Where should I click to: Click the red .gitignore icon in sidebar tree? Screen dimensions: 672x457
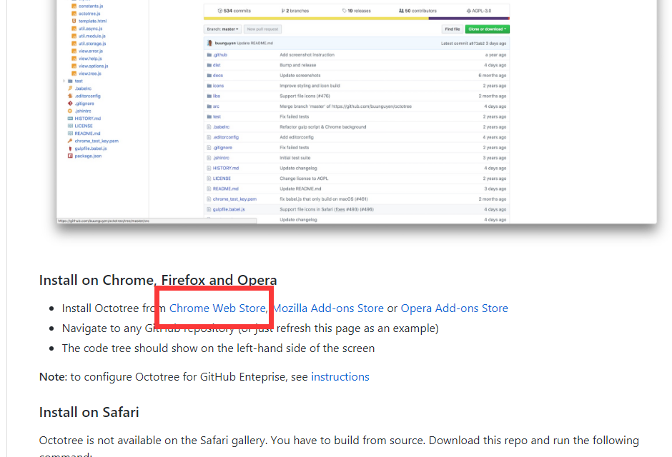pos(70,104)
